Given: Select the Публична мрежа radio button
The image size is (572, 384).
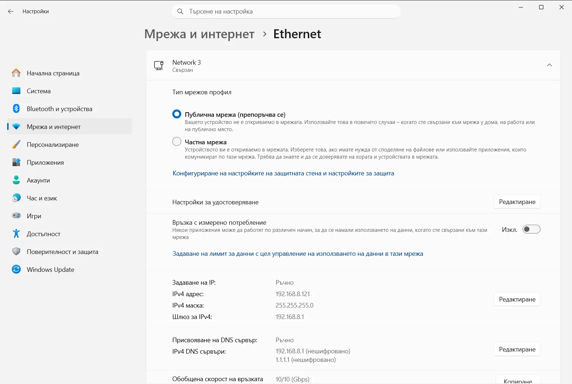Looking at the screenshot, I should 177,114.
